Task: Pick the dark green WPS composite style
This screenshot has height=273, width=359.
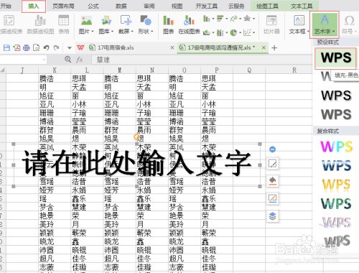Action: pyautogui.click(x=336, y=203)
